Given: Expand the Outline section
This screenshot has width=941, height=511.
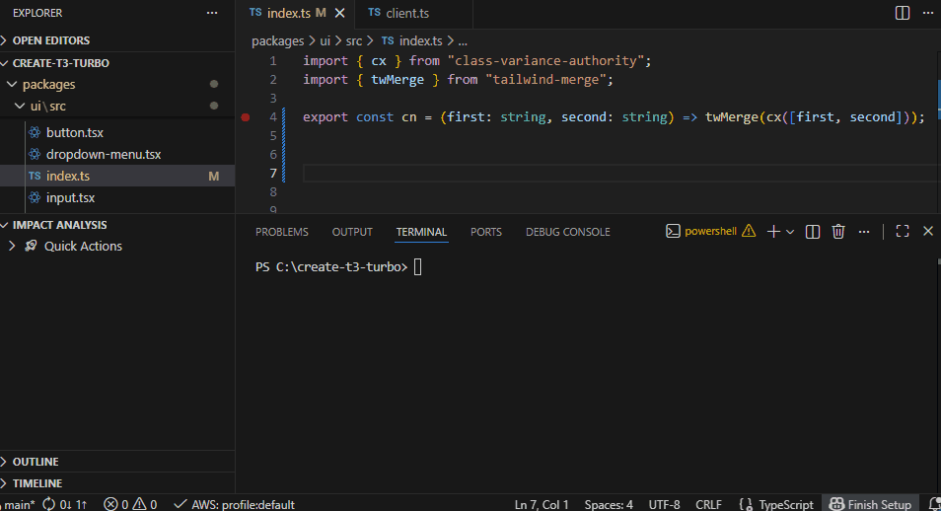Looking at the screenshot, I should point(30,462).
